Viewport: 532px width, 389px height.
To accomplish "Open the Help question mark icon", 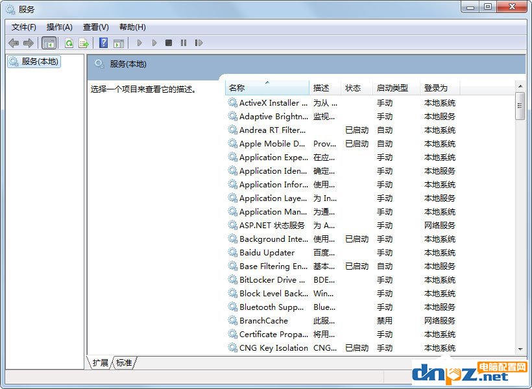I will click(104, 43).
